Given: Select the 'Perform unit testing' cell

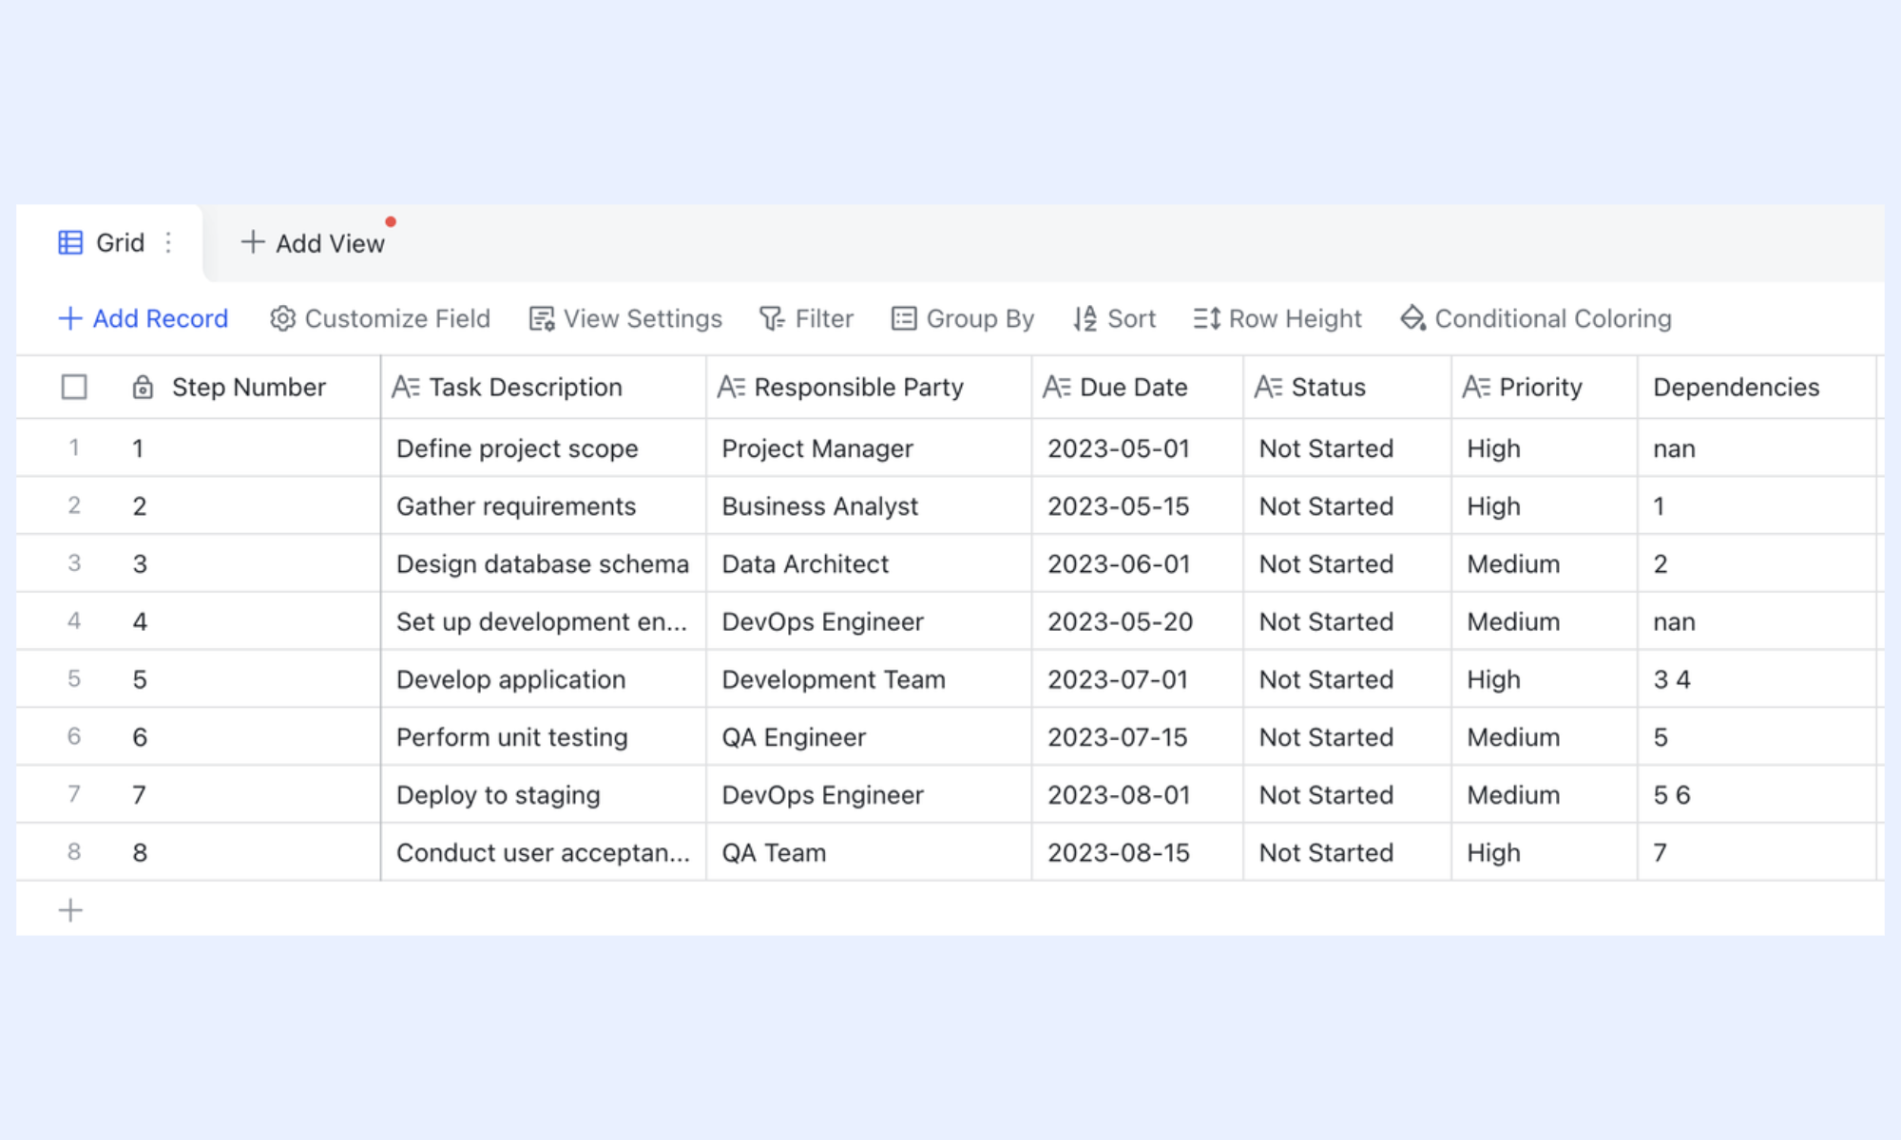Looking at the screenshot, I should point(544,737).
